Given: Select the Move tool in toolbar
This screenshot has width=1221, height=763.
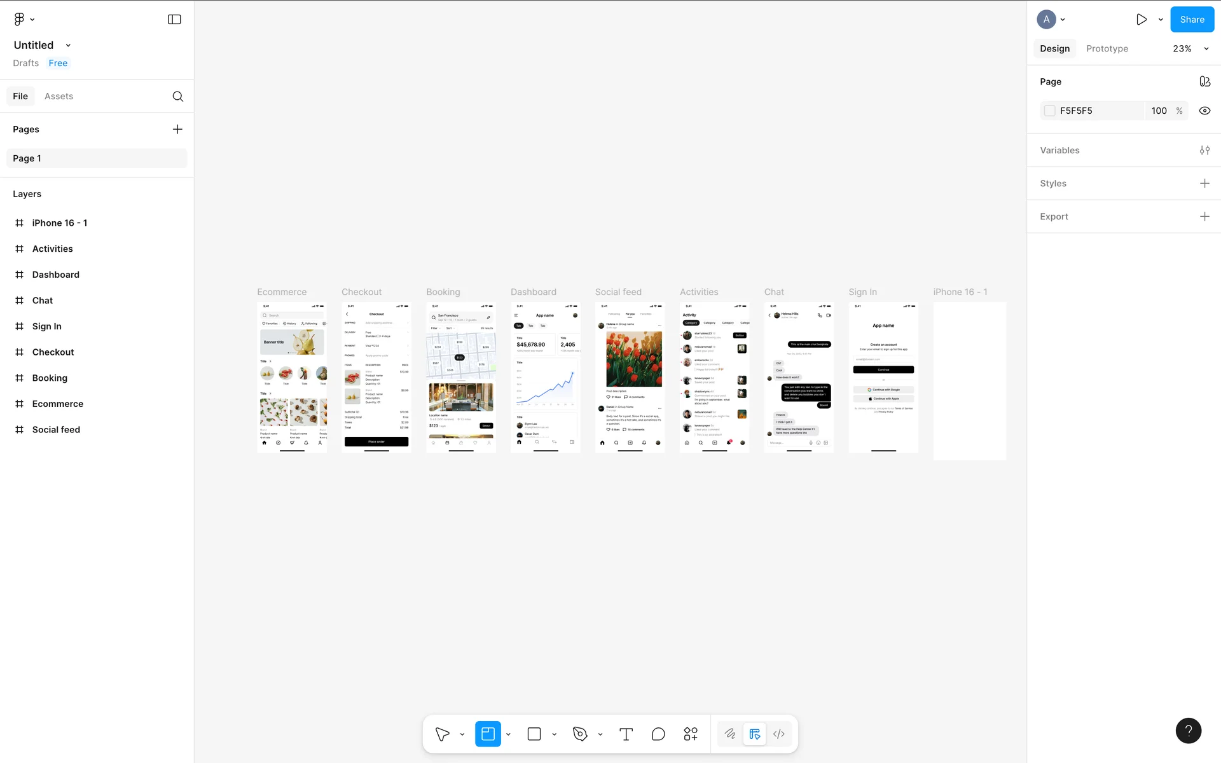Looking at the screenshot, I should 442,734.
